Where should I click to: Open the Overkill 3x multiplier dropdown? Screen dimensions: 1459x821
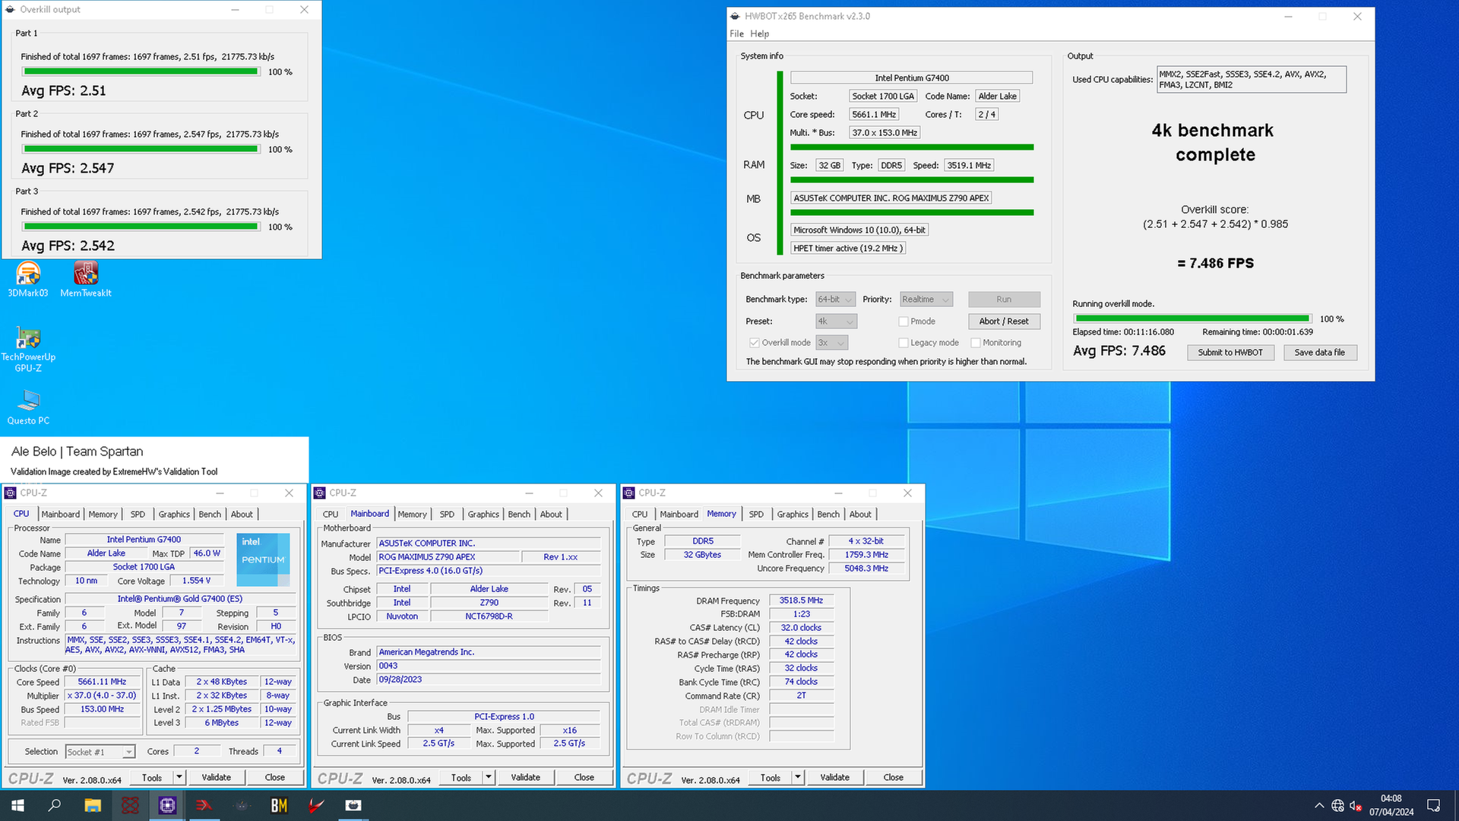pos(831,343)
